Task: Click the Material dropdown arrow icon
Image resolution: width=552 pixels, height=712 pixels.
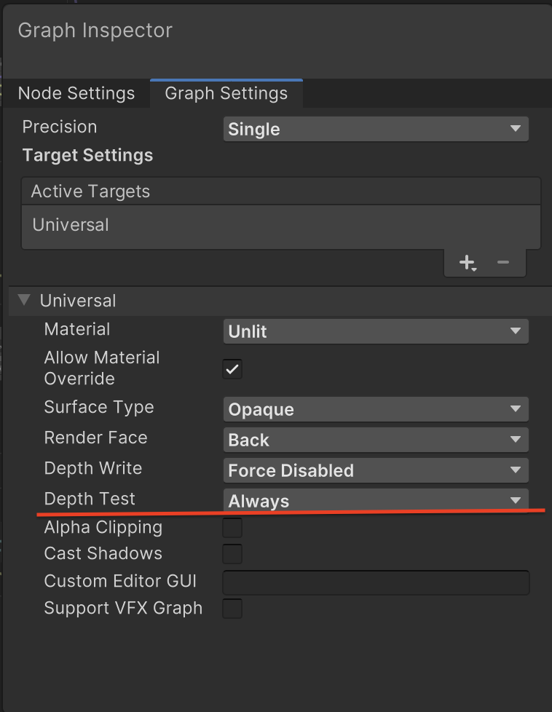Action: [x=519, y=331]
